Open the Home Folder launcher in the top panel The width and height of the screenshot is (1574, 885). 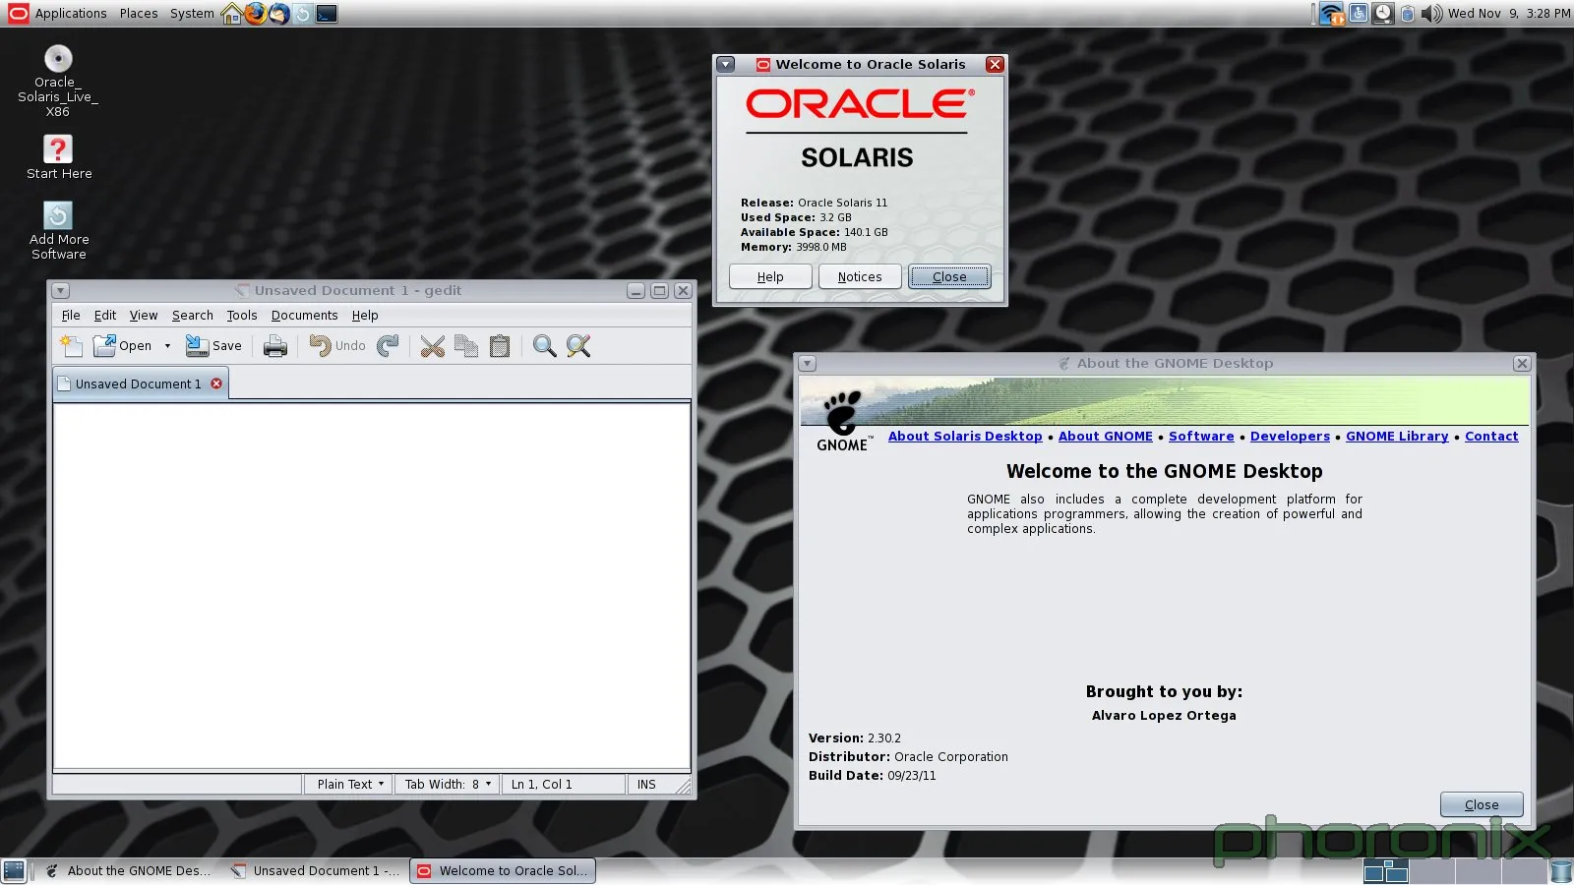[x=232, y=14]
